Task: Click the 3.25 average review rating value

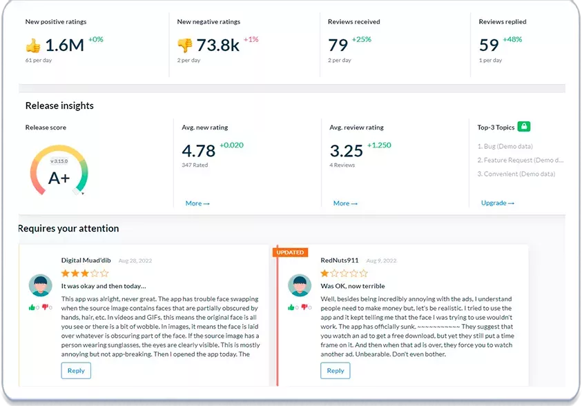Action: pos(347,151)
